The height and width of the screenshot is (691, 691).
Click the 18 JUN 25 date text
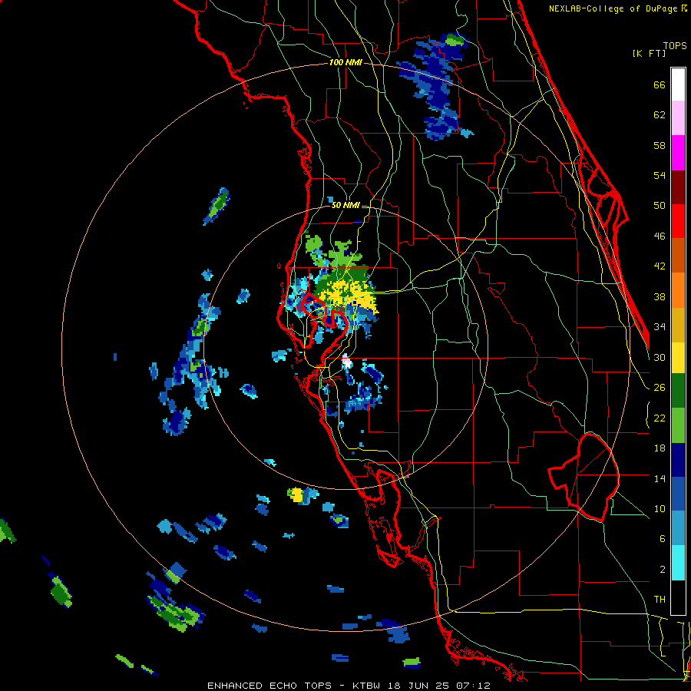(x=418, y=686)
